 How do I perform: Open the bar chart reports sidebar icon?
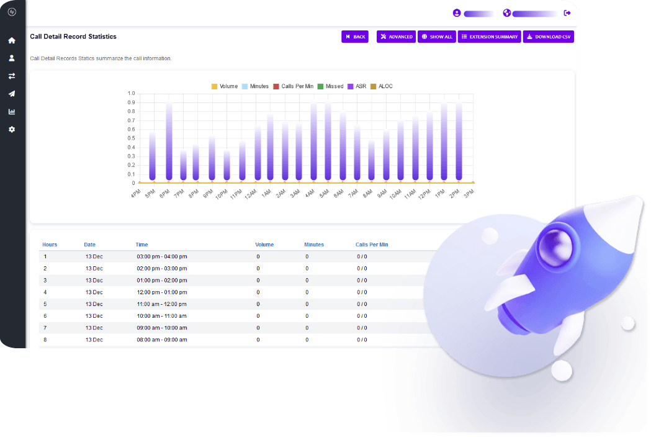[12, 112]
